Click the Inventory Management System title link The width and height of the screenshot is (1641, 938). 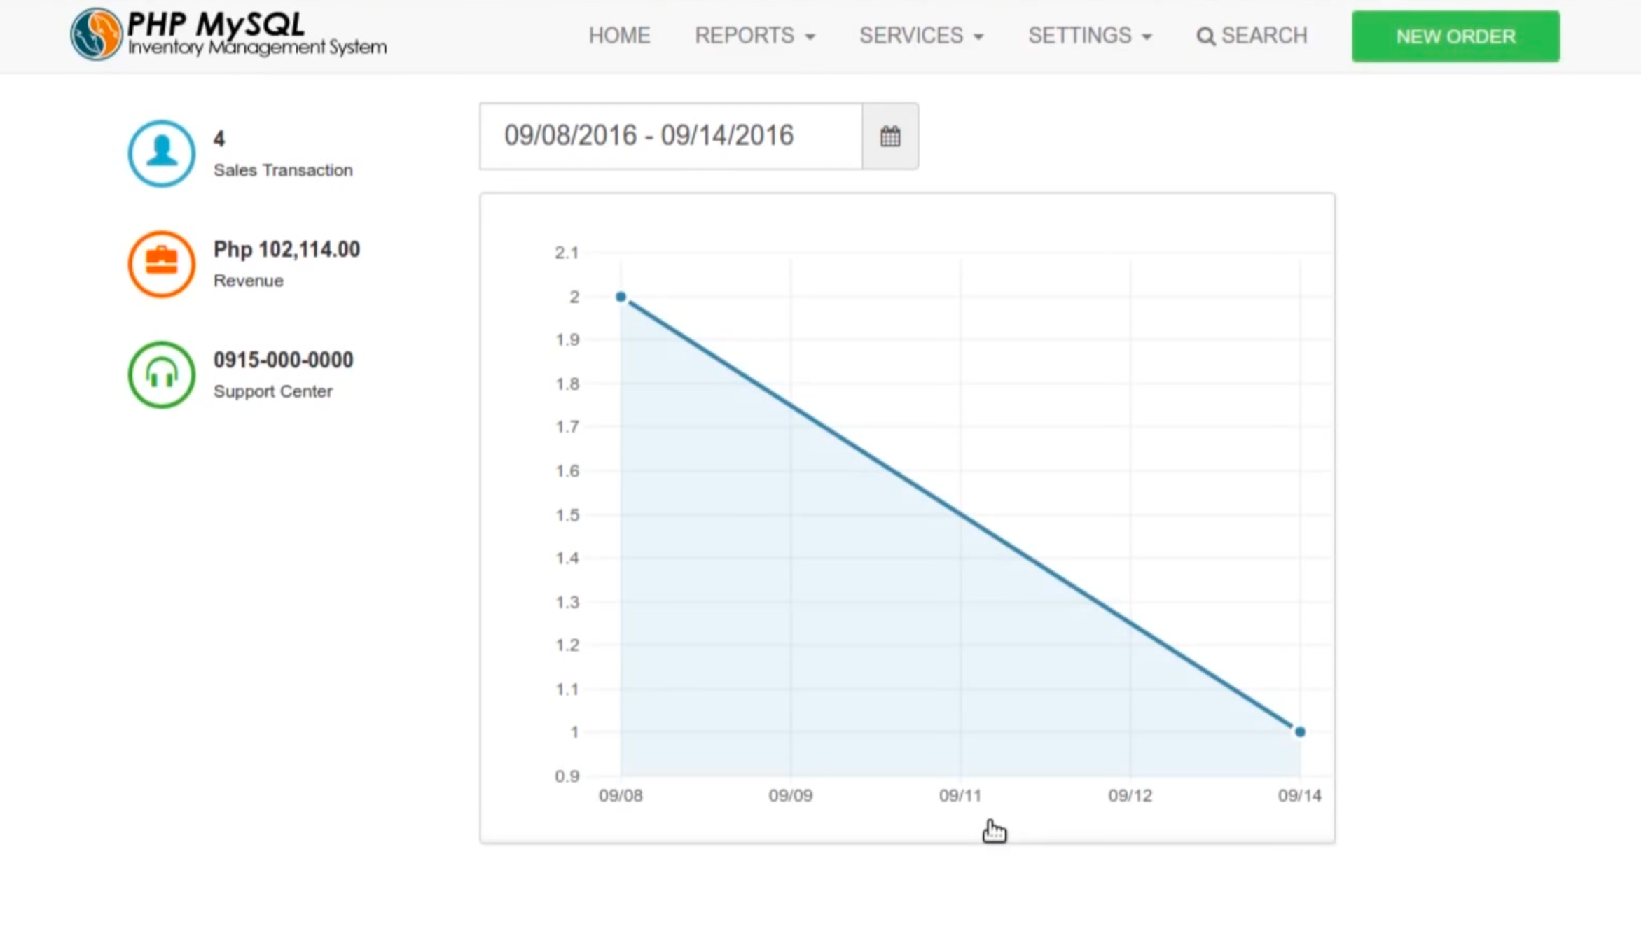[x=257, y=47]
